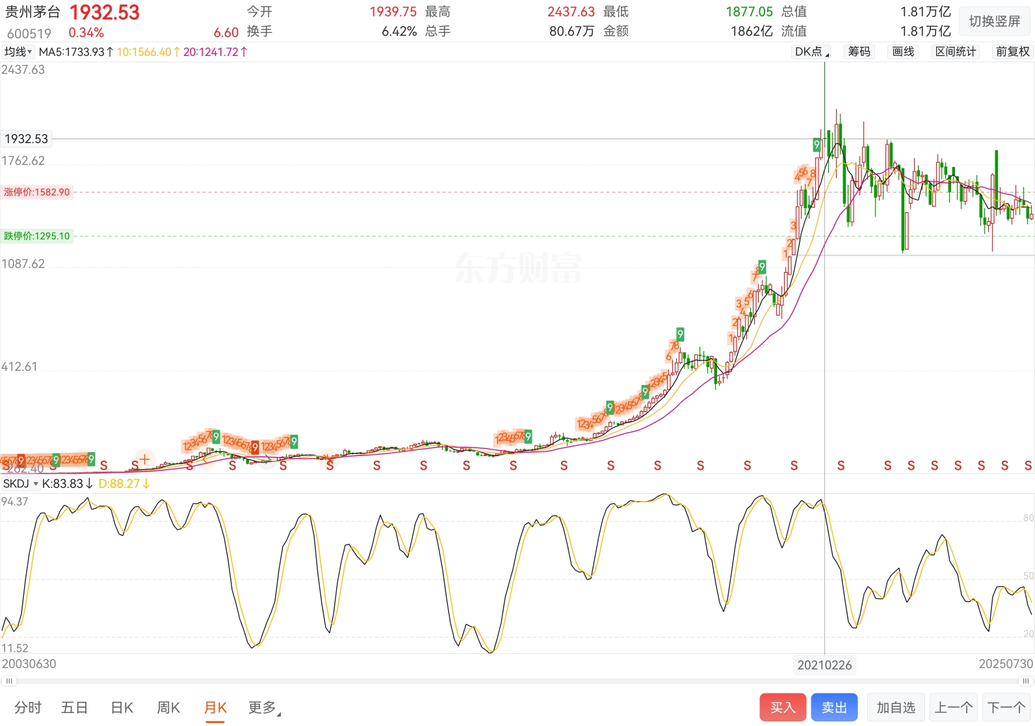Click the right arrow overlay icon on chart
1035x726 pixels.
pyautogui.click(x=267, y=459)
